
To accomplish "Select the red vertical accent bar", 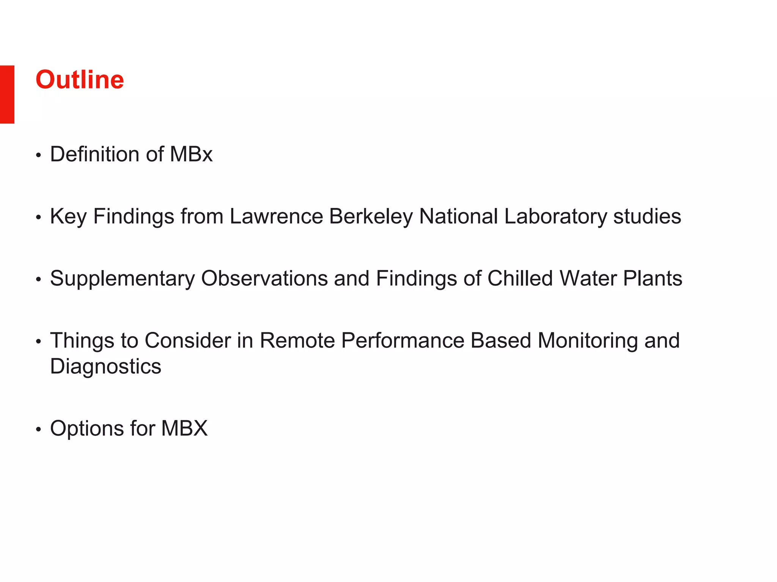I will (x=7, y=94).
